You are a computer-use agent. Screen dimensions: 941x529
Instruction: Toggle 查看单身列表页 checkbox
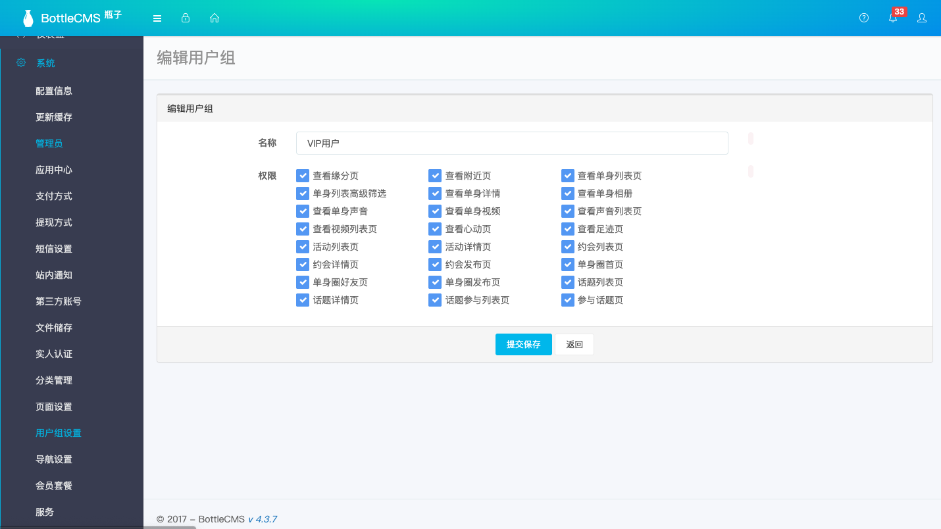coord(568,176)
